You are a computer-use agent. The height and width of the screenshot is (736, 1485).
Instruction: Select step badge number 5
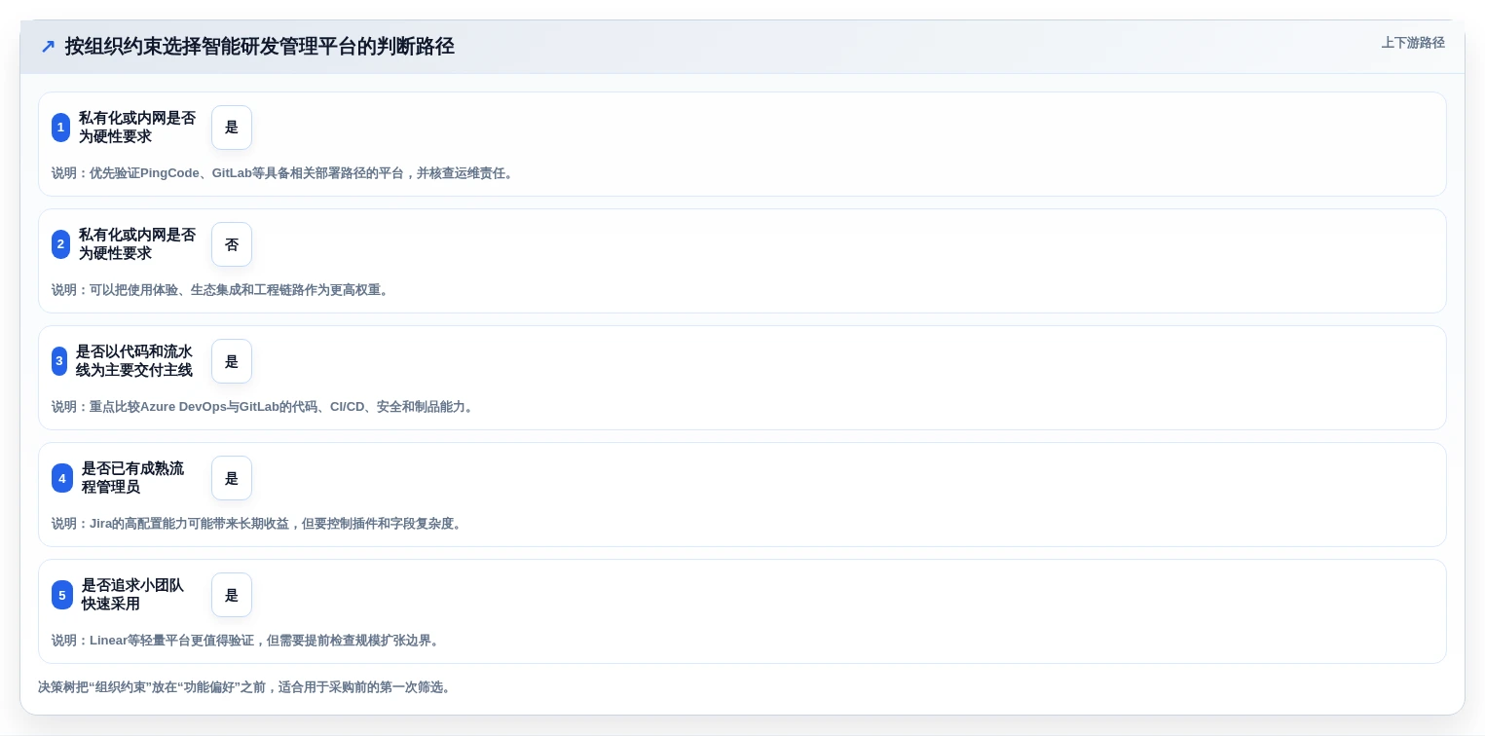tap(62, 595)
